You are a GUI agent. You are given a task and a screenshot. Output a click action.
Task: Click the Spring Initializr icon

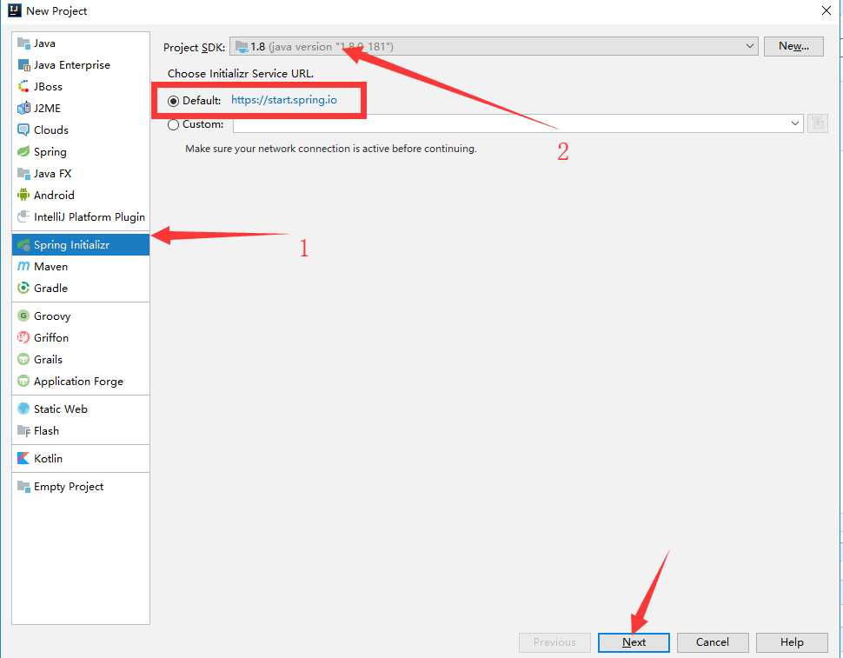point(23,244)
